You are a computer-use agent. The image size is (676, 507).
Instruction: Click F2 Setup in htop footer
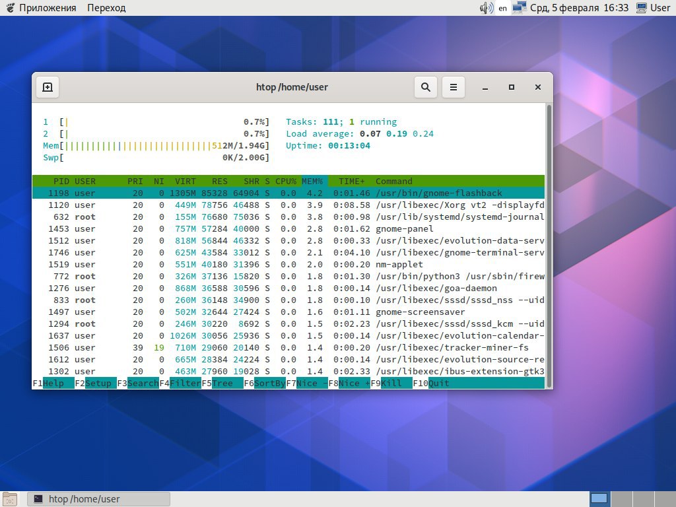96,384
